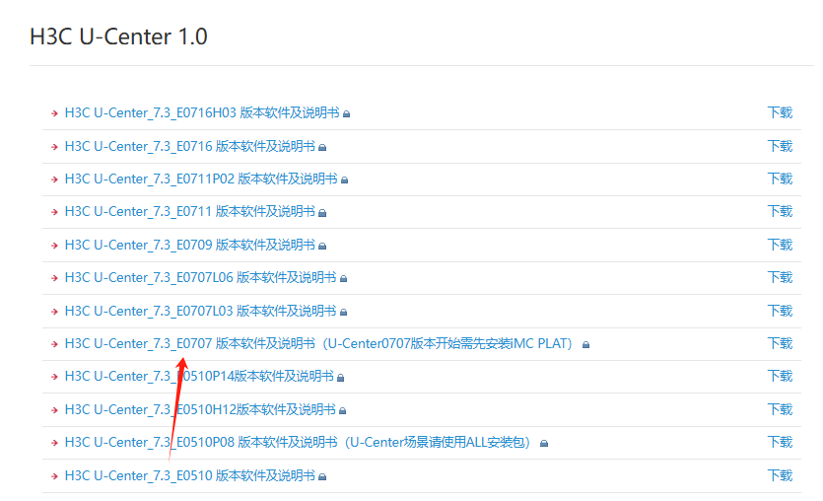
Task: Click 下载 for the E0707 iMC PLAT row
Action: 780,343
